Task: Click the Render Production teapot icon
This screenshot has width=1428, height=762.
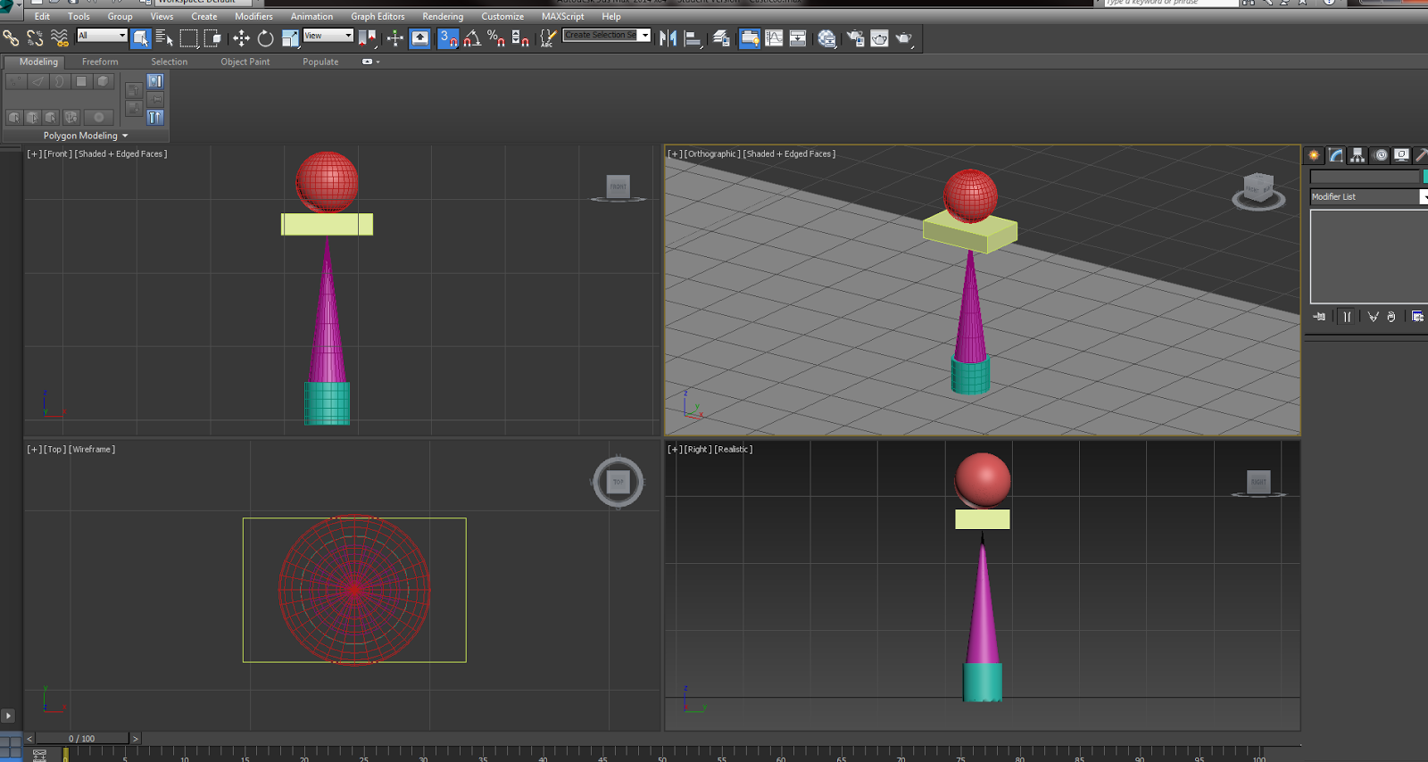Action: 904,37
